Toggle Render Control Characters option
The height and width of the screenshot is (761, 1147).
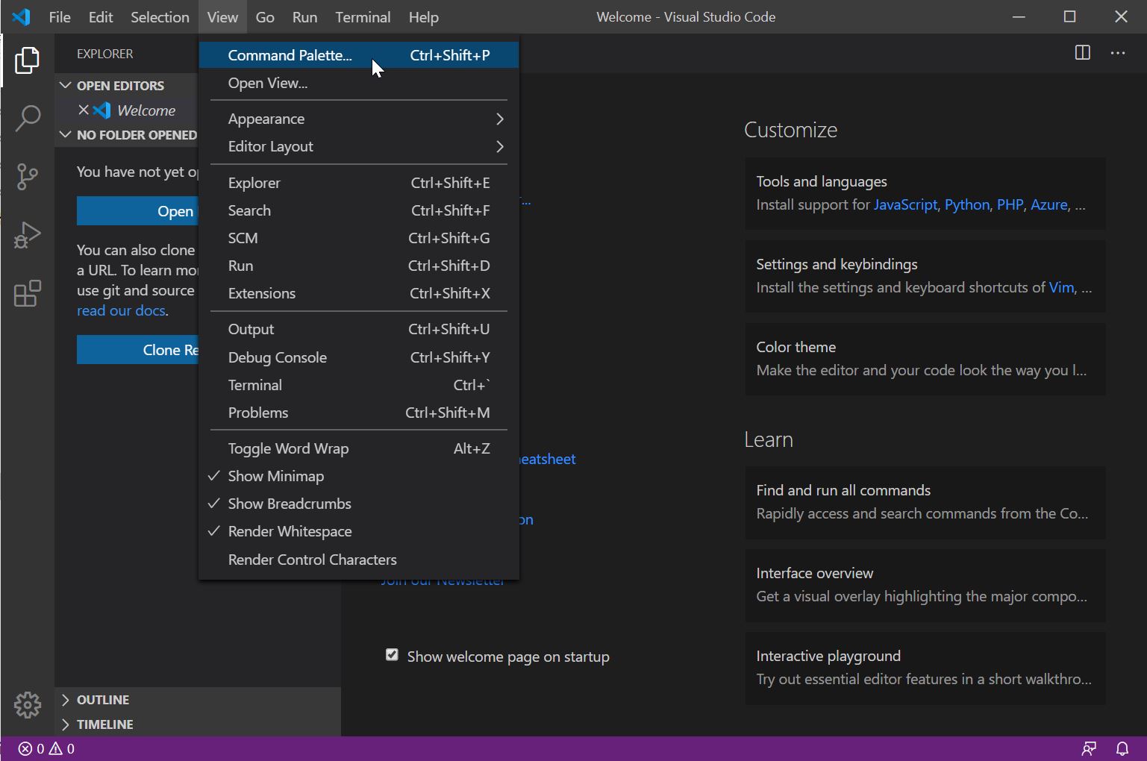tap(359, 560)
